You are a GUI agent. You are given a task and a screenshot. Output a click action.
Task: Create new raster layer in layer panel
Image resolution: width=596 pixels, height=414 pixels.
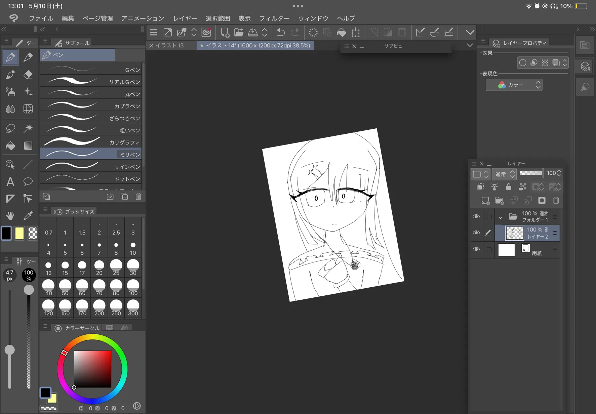point(485,201)
